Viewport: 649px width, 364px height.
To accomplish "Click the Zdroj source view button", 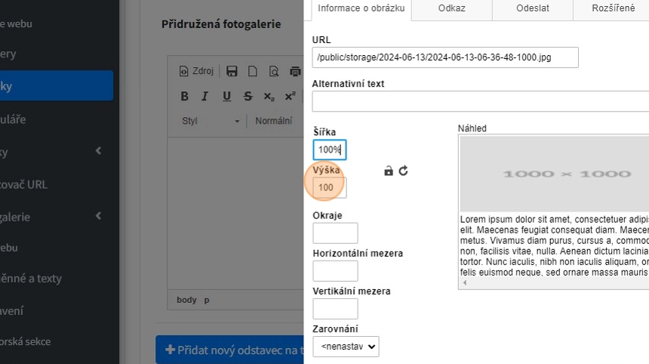I will pyautogui.click(x=196, y=71).
